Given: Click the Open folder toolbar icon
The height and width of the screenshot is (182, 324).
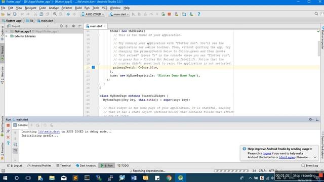Looking at the screenshot, I should (x=3, y=14).
